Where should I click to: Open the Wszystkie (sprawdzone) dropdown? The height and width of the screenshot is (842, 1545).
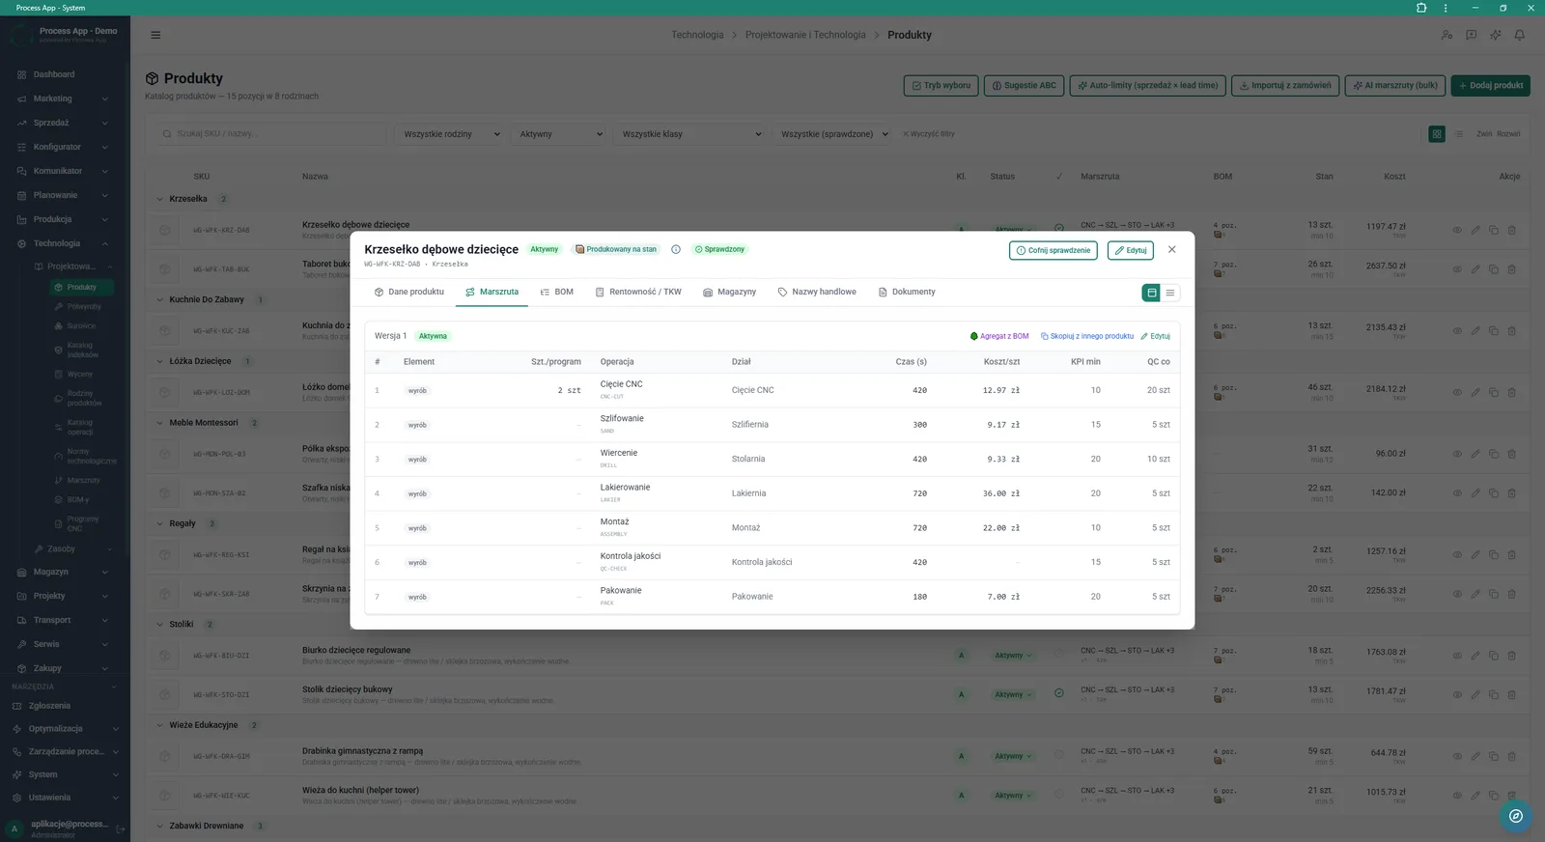tap(832, 134)
